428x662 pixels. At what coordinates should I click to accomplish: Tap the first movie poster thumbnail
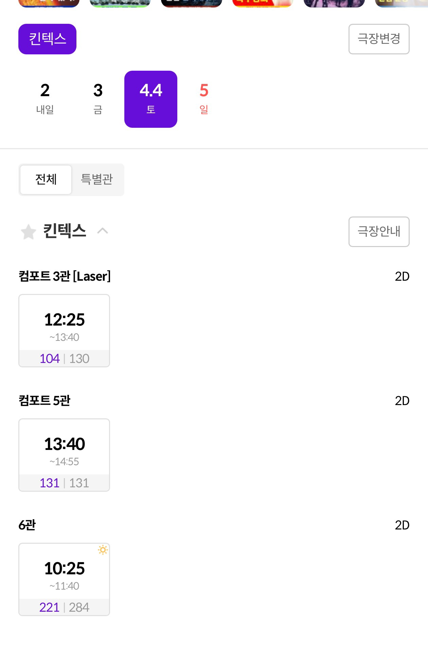click(49, 3)
